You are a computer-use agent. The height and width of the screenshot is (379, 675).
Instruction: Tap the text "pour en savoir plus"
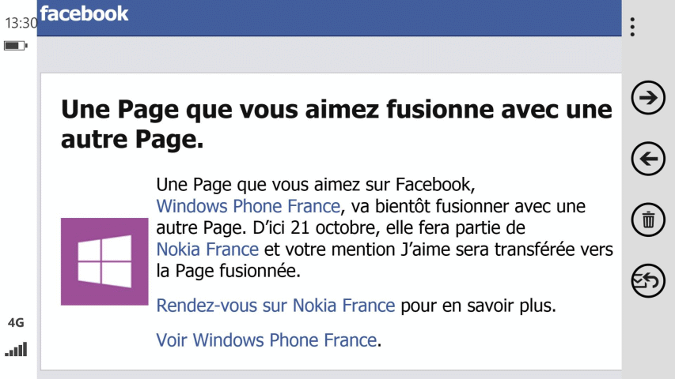[x=478, y=306]
